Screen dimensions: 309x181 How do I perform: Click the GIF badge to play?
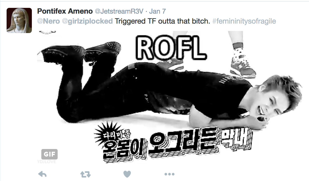(x=49, y=154)
